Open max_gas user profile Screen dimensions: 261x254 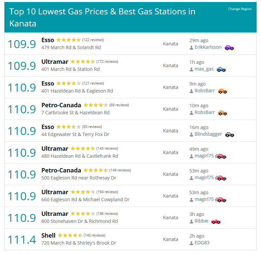click(204, 69)
